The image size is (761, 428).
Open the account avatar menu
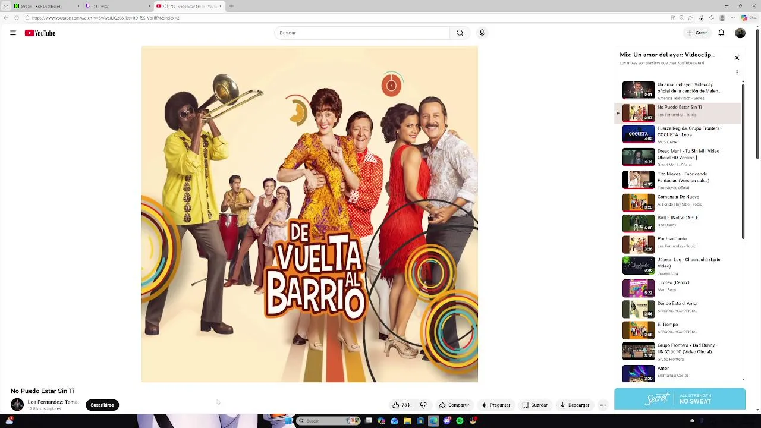(740, 33)
